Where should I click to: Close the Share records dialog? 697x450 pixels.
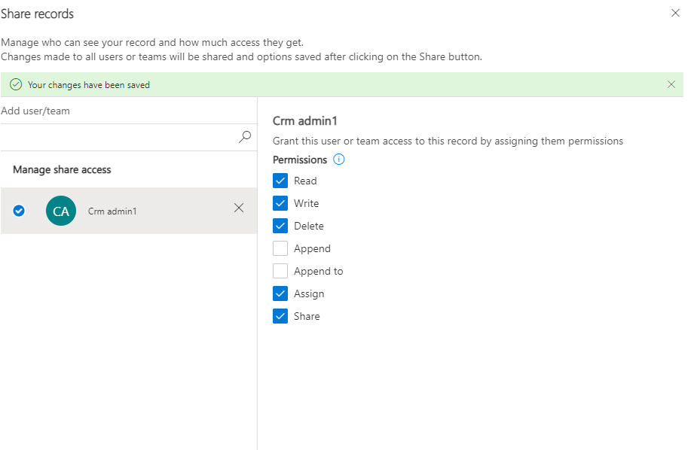[675, 13]
